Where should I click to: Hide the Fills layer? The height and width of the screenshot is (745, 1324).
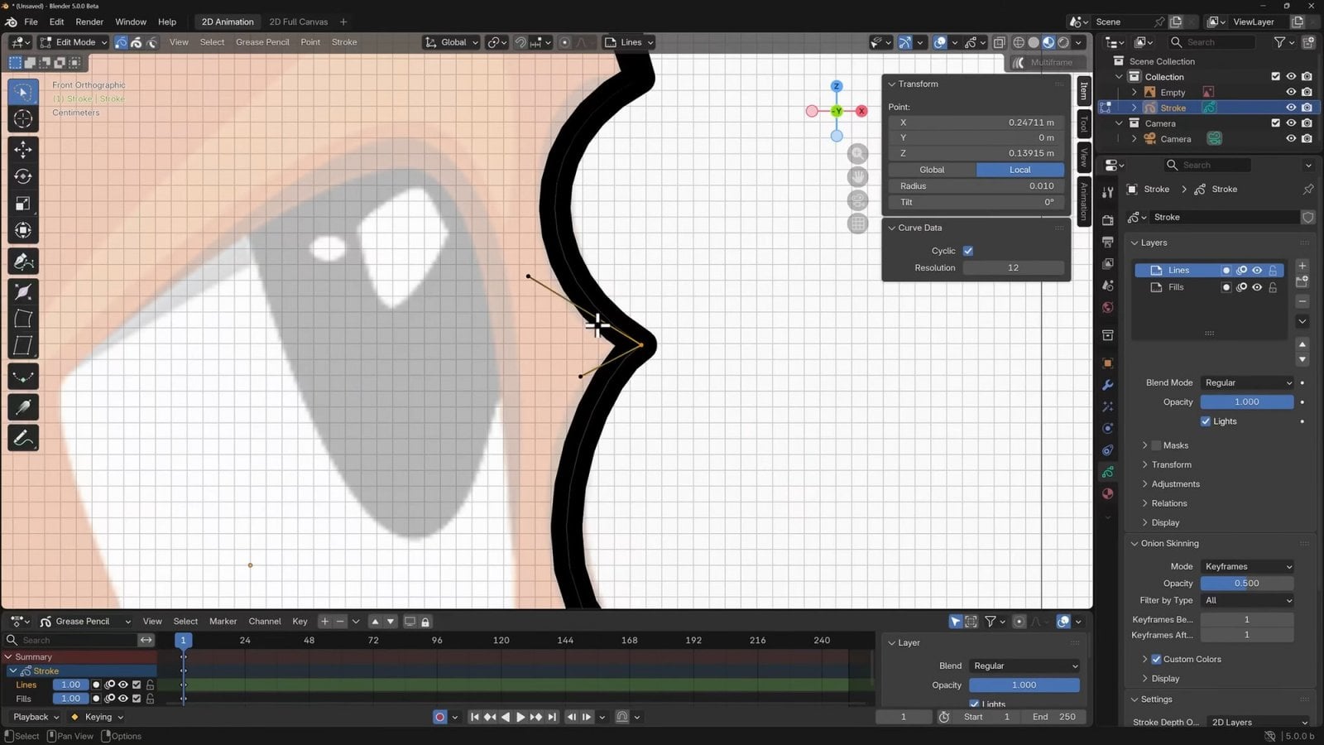[1257, 287]
